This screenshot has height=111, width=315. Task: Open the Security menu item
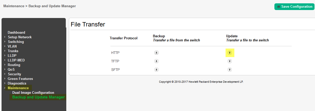pyautogui.click(x=14, y=74)
